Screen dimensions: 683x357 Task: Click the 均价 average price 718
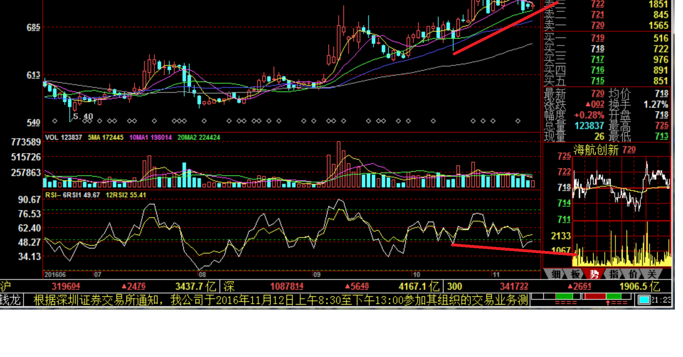pyautogui.click(x=662, y=94)
